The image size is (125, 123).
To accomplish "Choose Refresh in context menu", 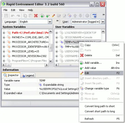I will (x=101, y=119).
